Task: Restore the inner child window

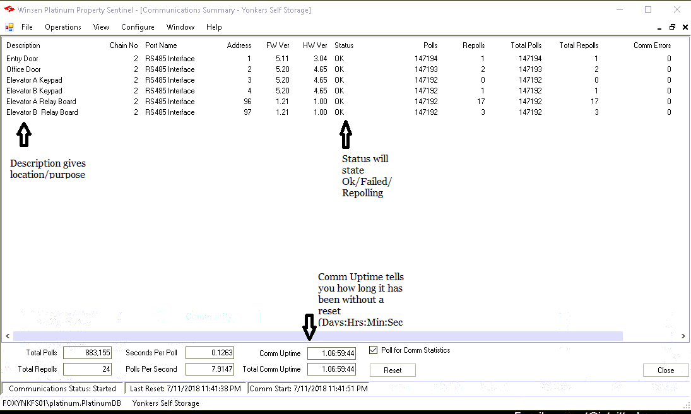Action: pos(672,27)
